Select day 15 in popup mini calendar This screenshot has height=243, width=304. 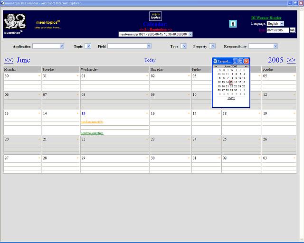[231, 82]
